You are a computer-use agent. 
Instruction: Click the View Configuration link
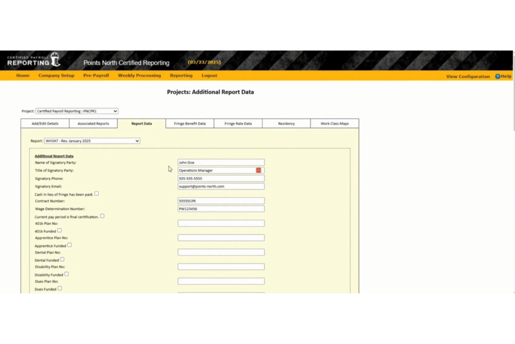pyautogui.click(x=468, y=76)
